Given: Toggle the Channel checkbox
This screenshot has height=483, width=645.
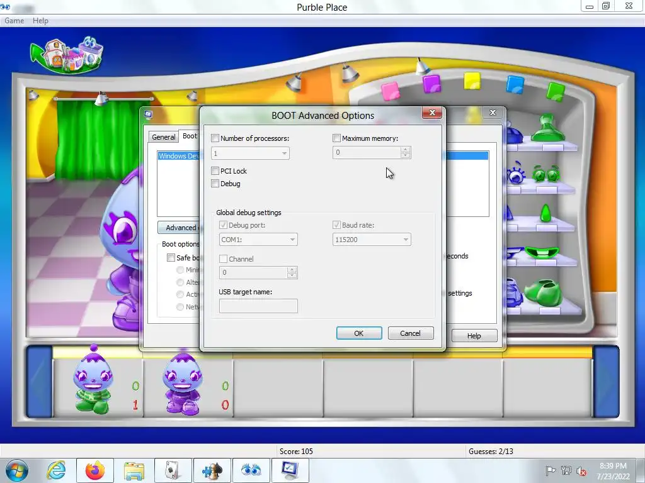Looking at the screenshot, I should [x=223, y=258].
